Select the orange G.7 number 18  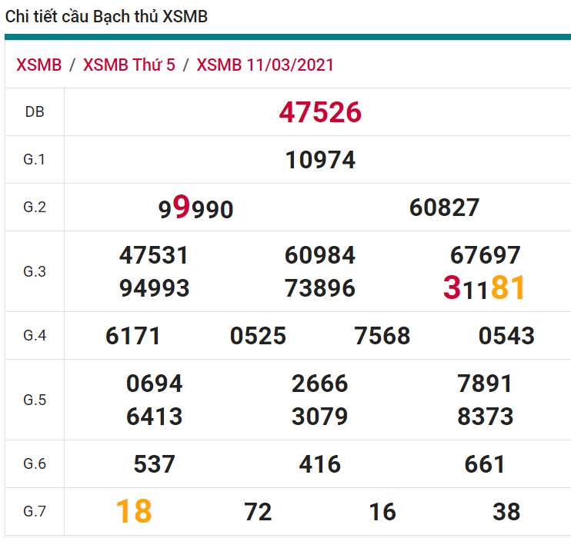(134, 511)
